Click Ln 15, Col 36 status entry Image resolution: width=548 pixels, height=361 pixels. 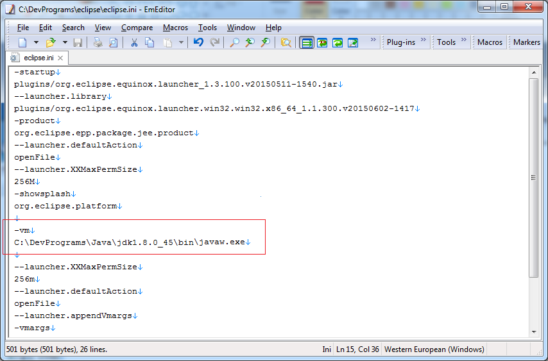(x=357, y=349)
